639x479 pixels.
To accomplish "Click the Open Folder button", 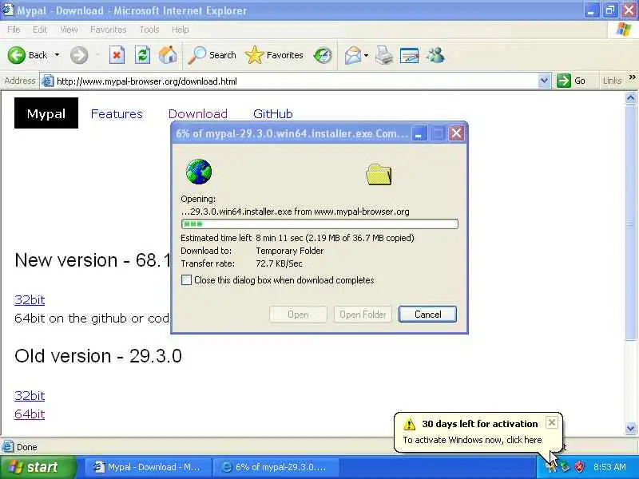I will coord(363,314).
